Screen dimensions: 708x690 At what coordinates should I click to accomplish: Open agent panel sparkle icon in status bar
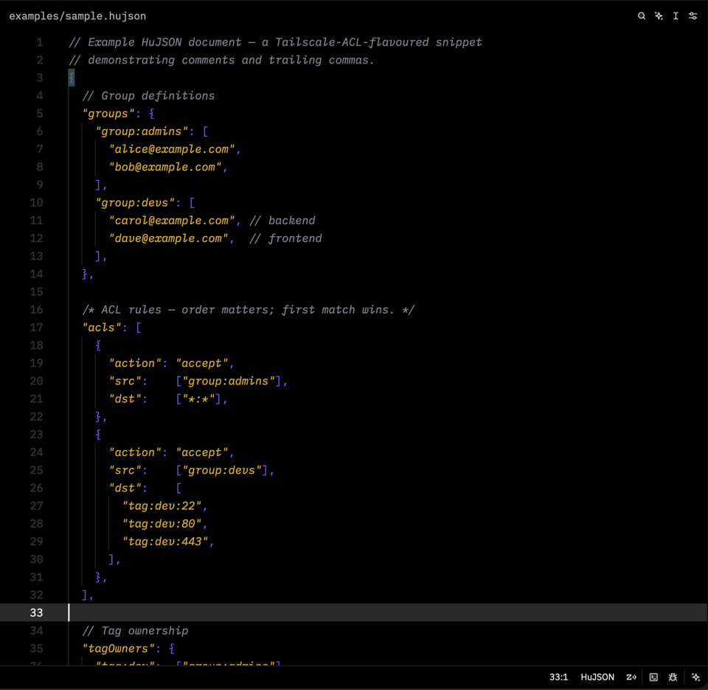coord(695,677)
